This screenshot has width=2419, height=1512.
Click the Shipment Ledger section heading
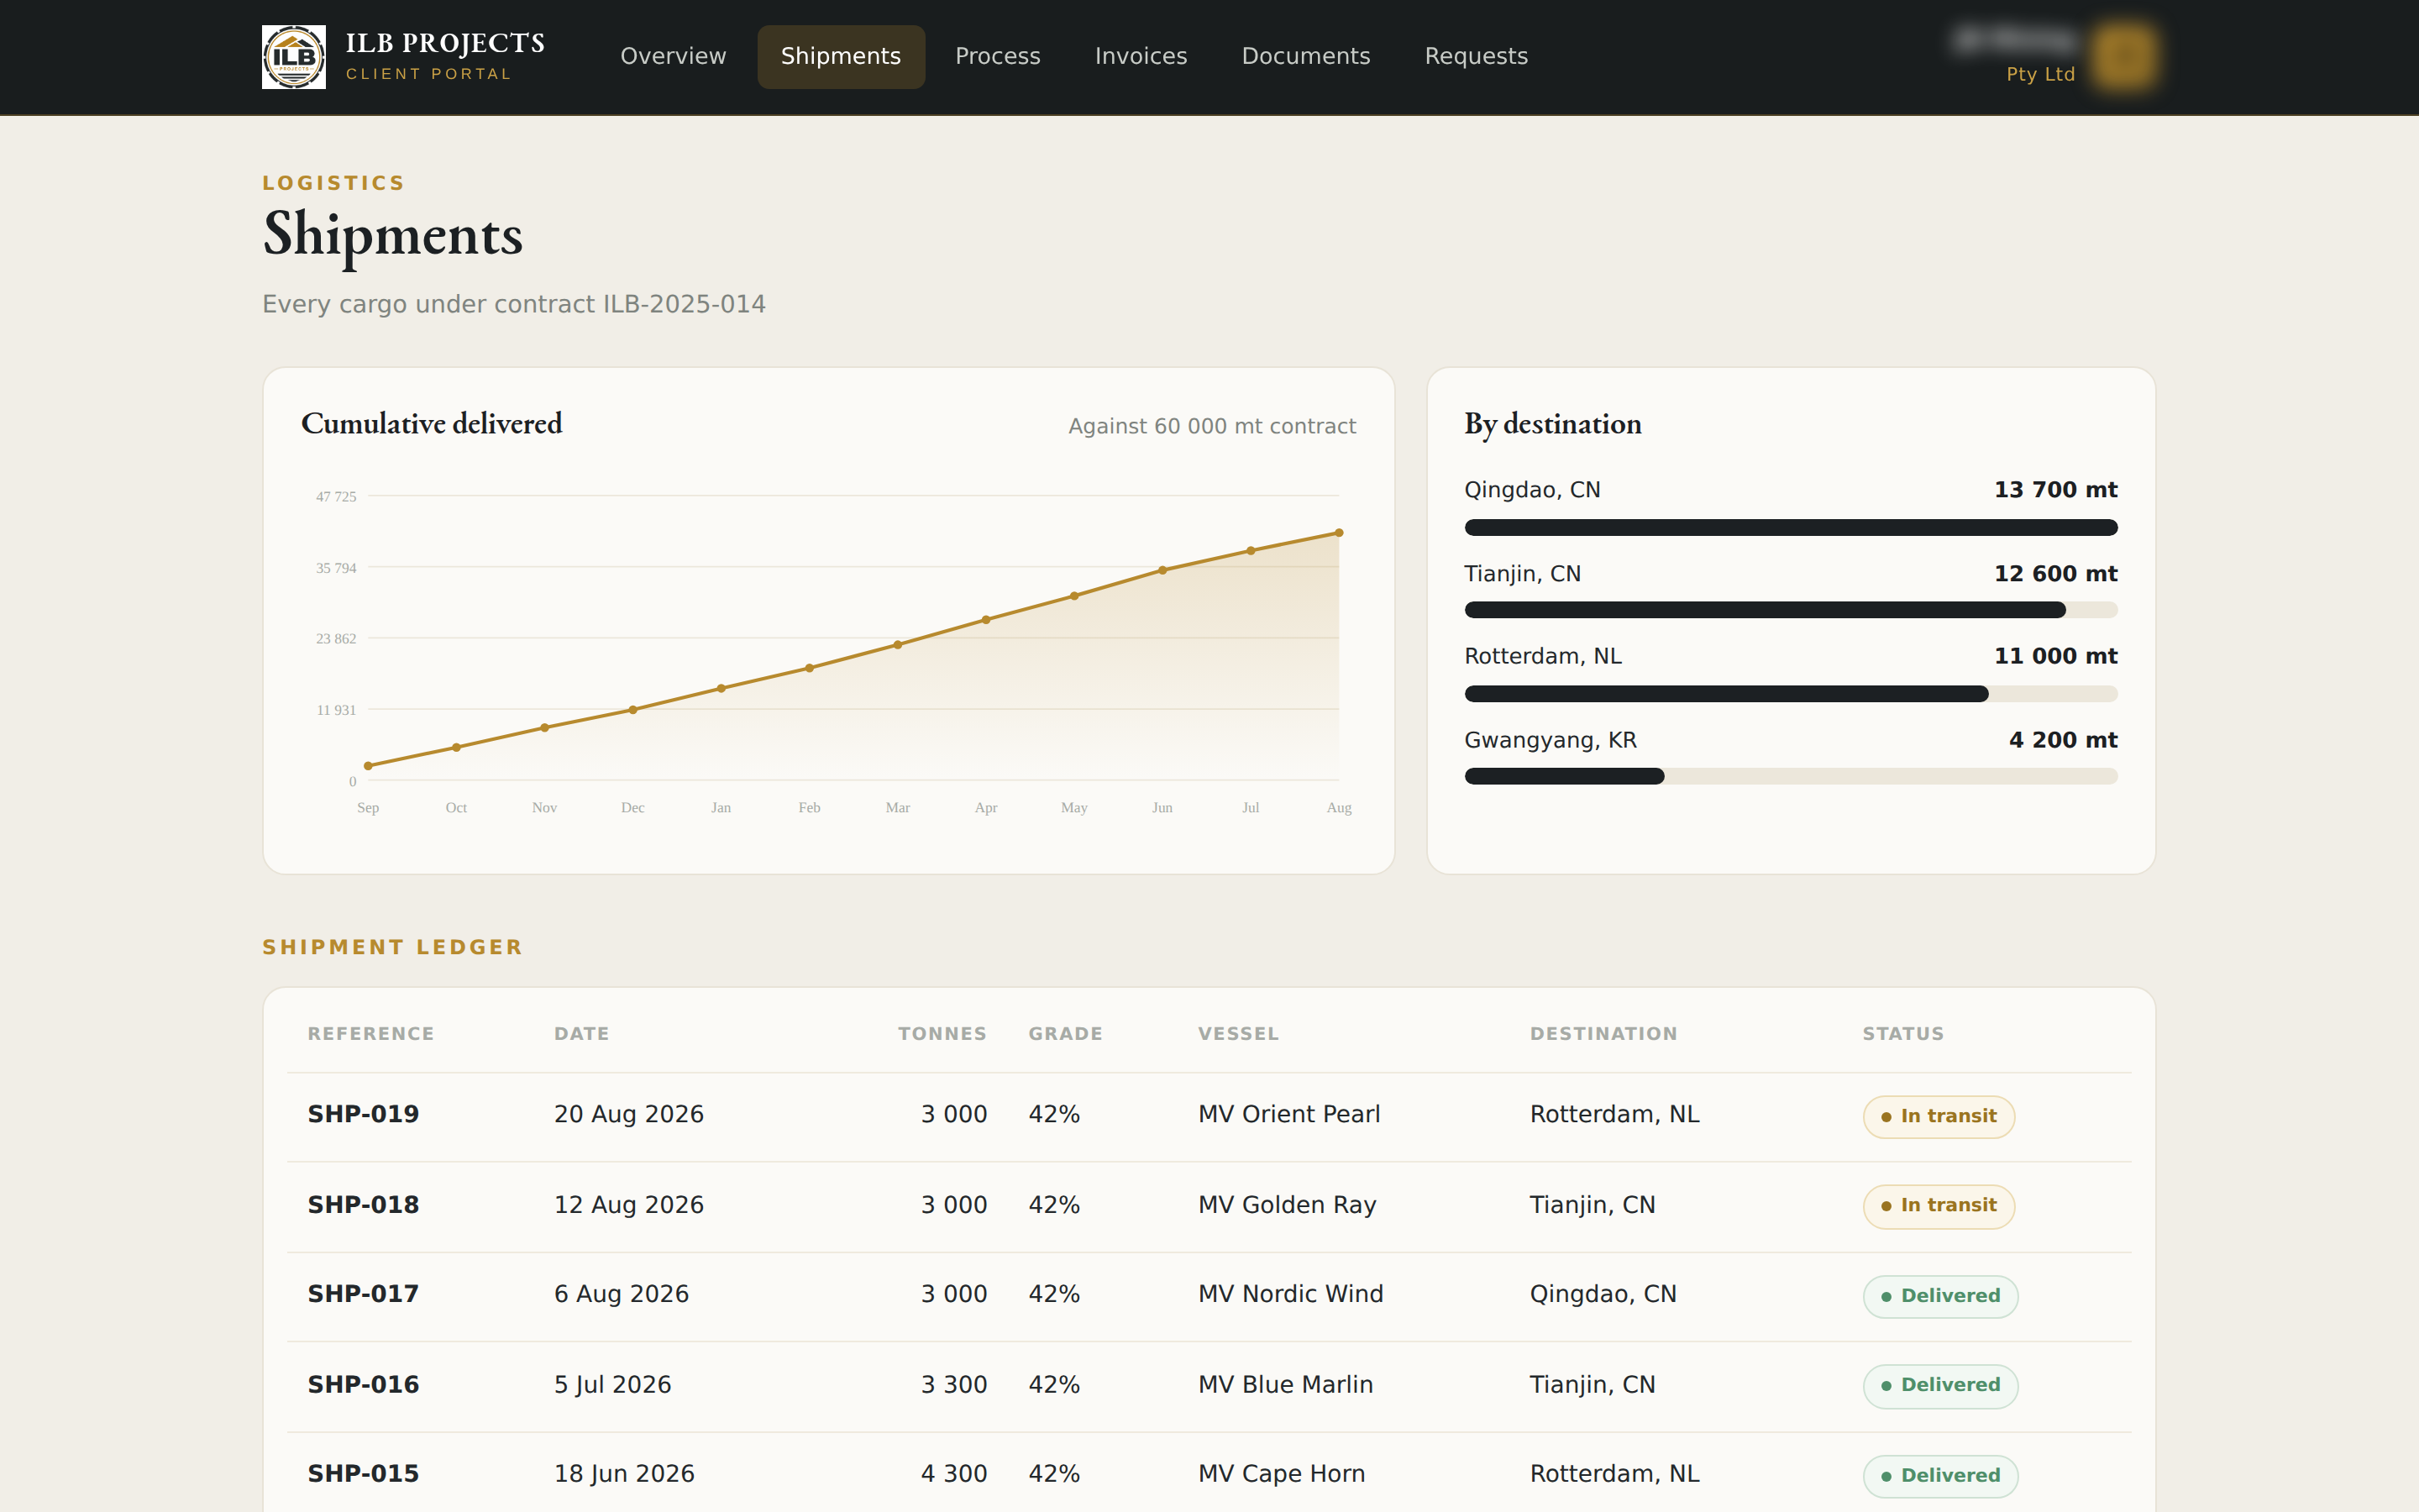coord(392,947)
